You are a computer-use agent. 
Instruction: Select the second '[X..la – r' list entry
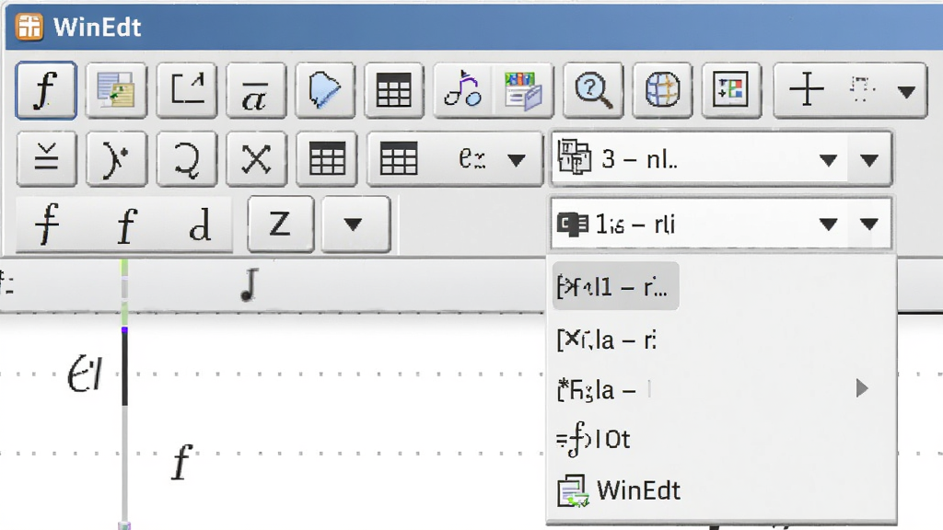(722, 340)
